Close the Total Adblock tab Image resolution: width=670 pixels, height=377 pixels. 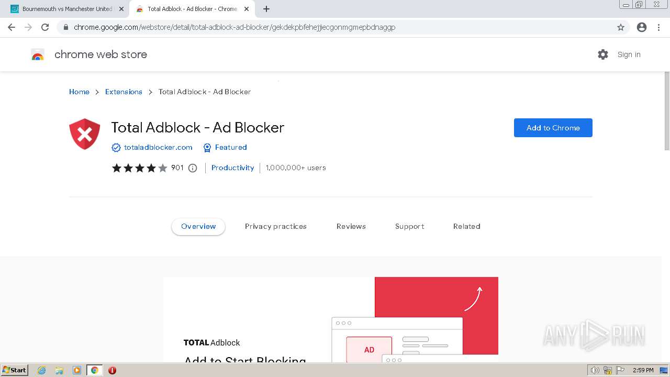pos(247,9)
